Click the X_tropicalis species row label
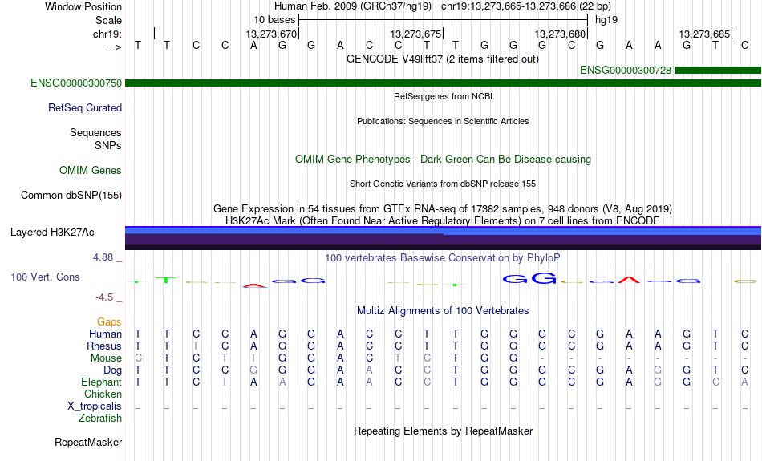This screenshot has height=461, width=762. click(95, 406)
